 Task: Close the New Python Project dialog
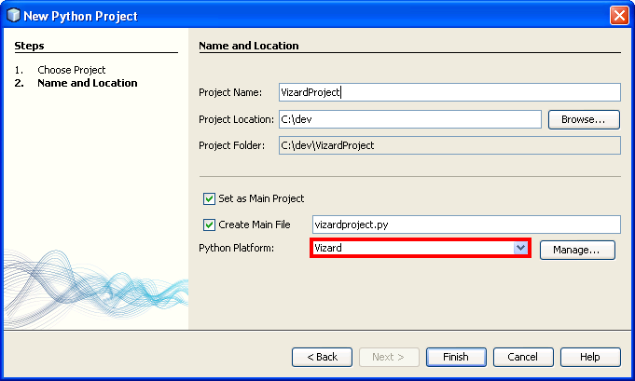point(619,16)
